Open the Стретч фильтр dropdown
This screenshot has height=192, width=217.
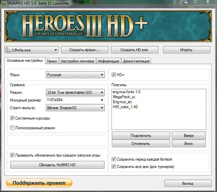pyautogui.click(x=75, y=108)
